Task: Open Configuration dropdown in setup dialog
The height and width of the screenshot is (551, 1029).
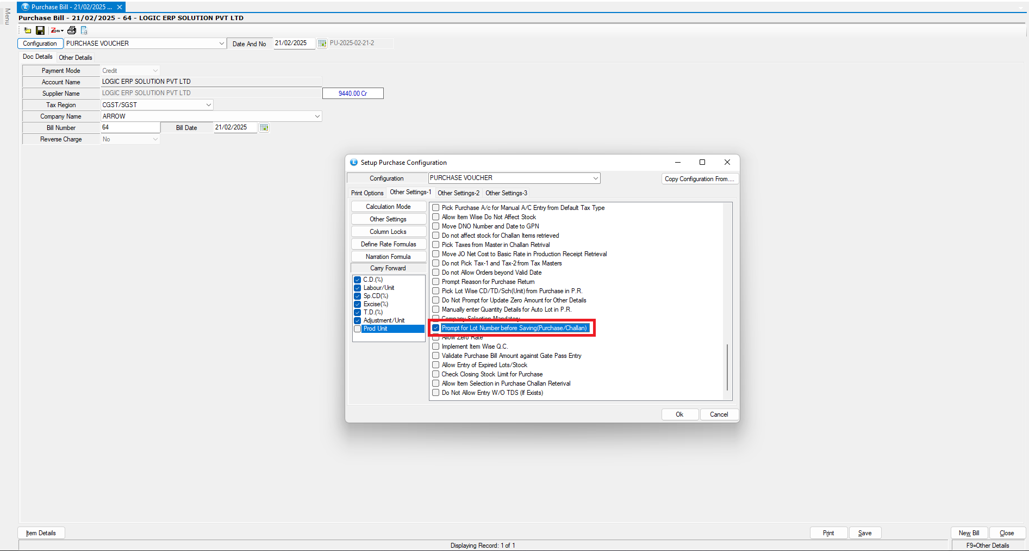Action: (x=595, y=178)
